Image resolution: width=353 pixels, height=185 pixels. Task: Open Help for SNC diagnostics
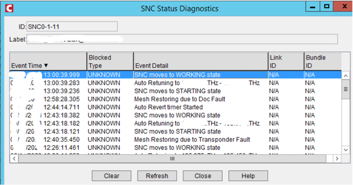(x=248, y=176)
